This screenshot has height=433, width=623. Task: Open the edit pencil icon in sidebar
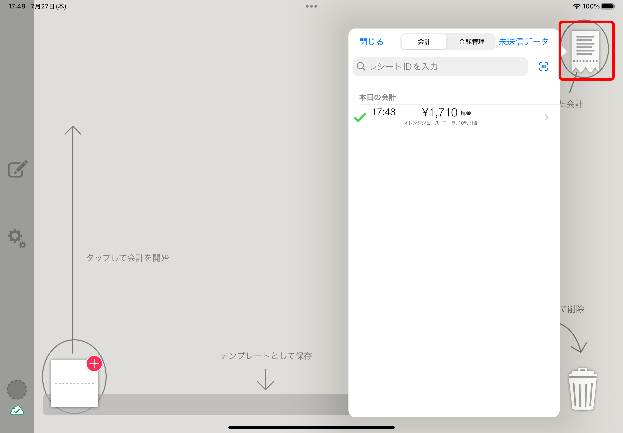coord(18,169)
